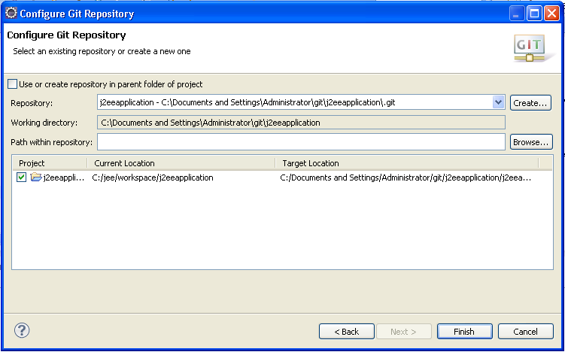Select the j2eeappli... project name cell
Screen dimensions: 565x352
point(64,178)
